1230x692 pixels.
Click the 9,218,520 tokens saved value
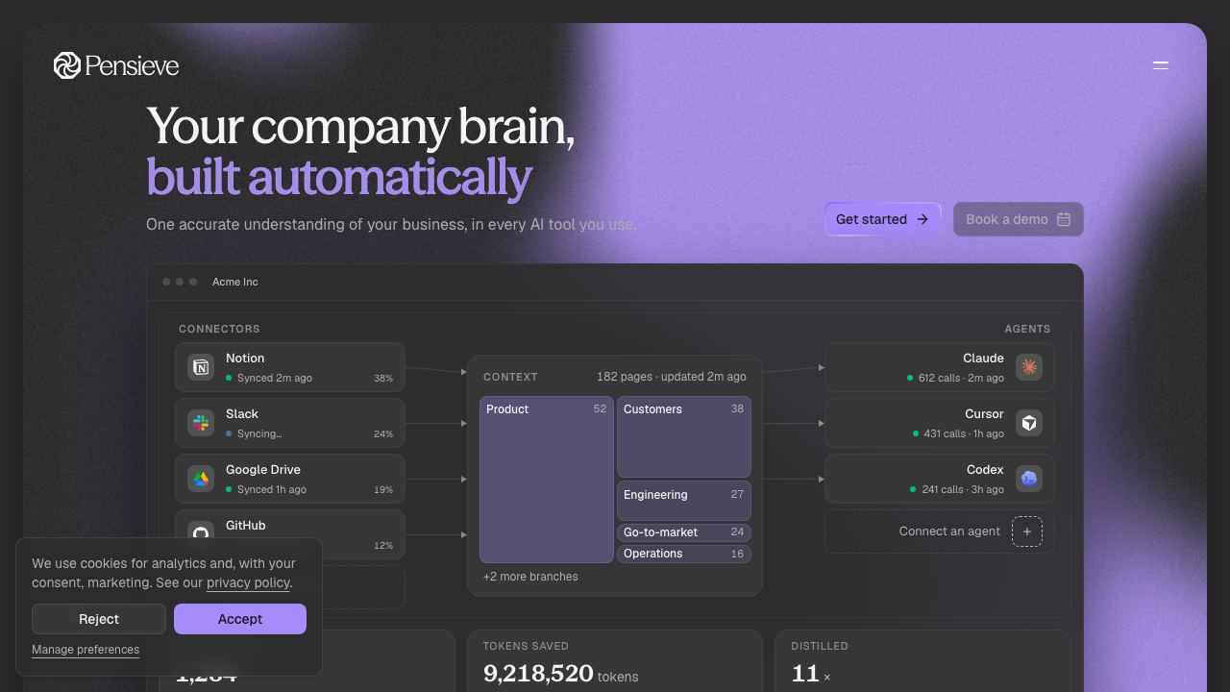538,674
